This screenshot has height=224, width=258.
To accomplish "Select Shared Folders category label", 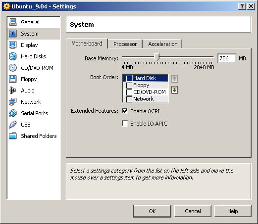I will pos(39,136).
